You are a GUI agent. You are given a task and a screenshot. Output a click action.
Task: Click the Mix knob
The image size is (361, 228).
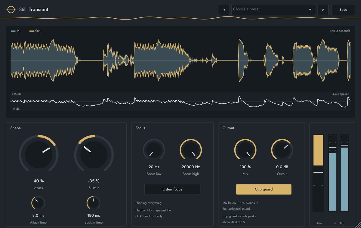[245, 150]
